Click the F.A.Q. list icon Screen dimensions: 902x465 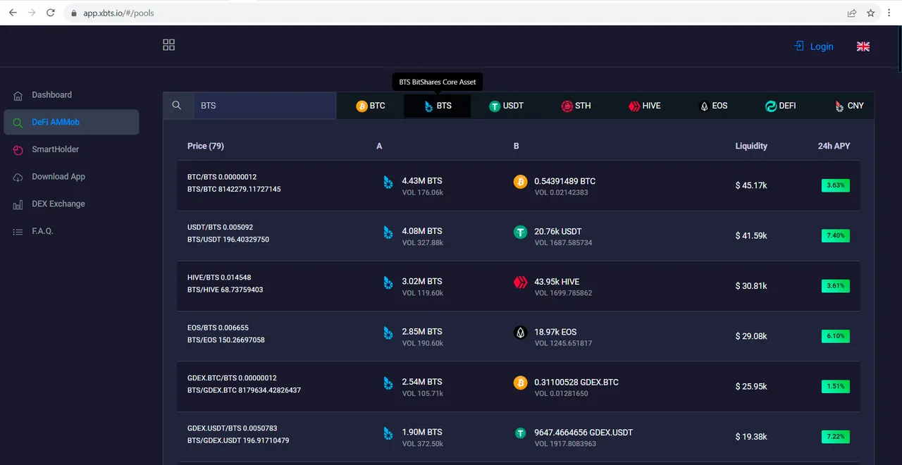click(x=18, y=232)
